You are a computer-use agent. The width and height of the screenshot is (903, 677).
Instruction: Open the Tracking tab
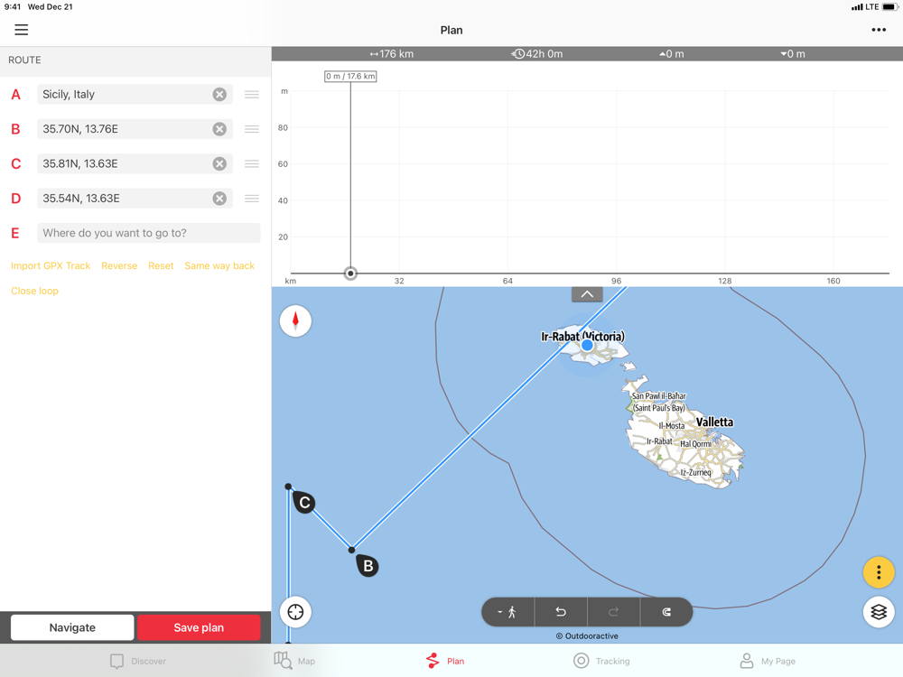(x=601, y=661)
